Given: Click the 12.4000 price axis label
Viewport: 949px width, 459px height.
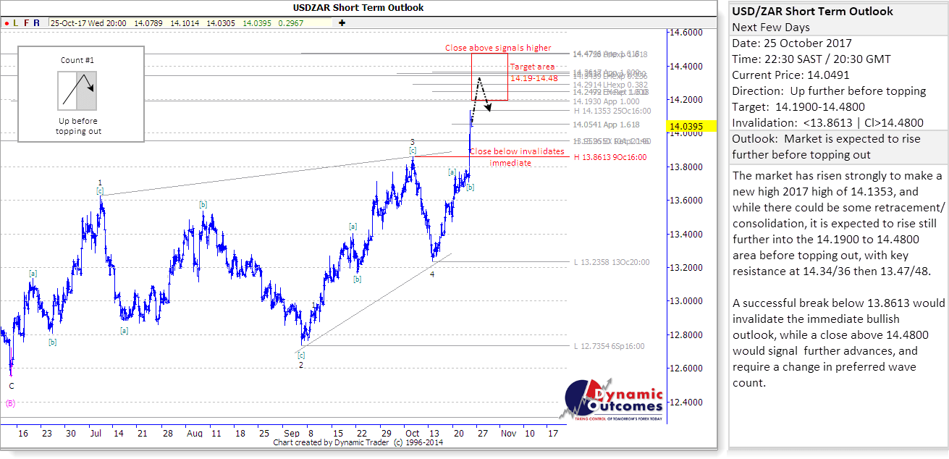Looking at the screenshot, I should [x=686, y=402].
